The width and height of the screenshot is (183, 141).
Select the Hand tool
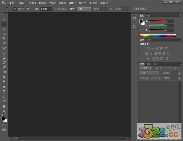click(x=4, y=106)
